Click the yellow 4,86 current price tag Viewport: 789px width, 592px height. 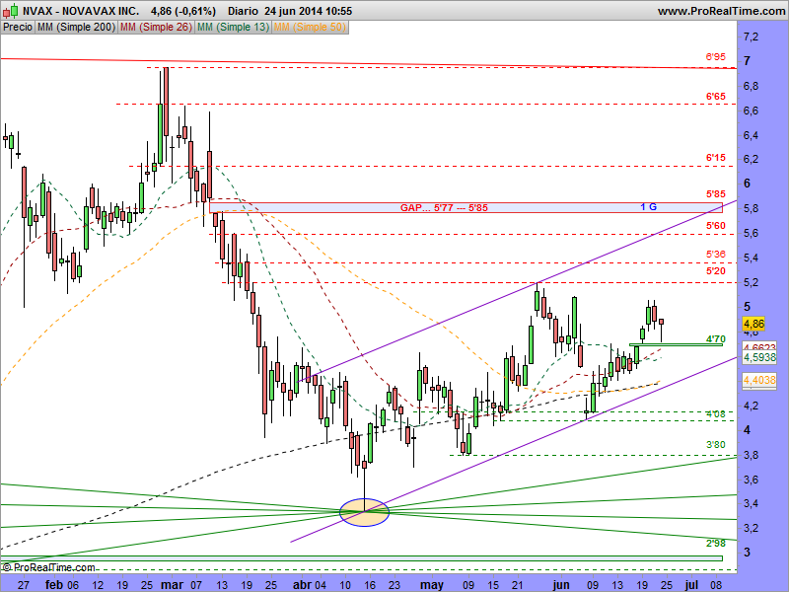point(753,324)
